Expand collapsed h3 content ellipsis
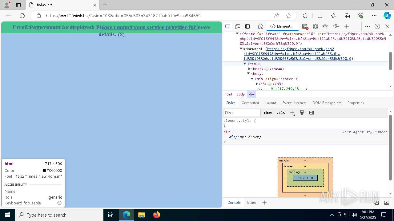The image size is (394, 221). pyautogui.click(x=270, y=84)
